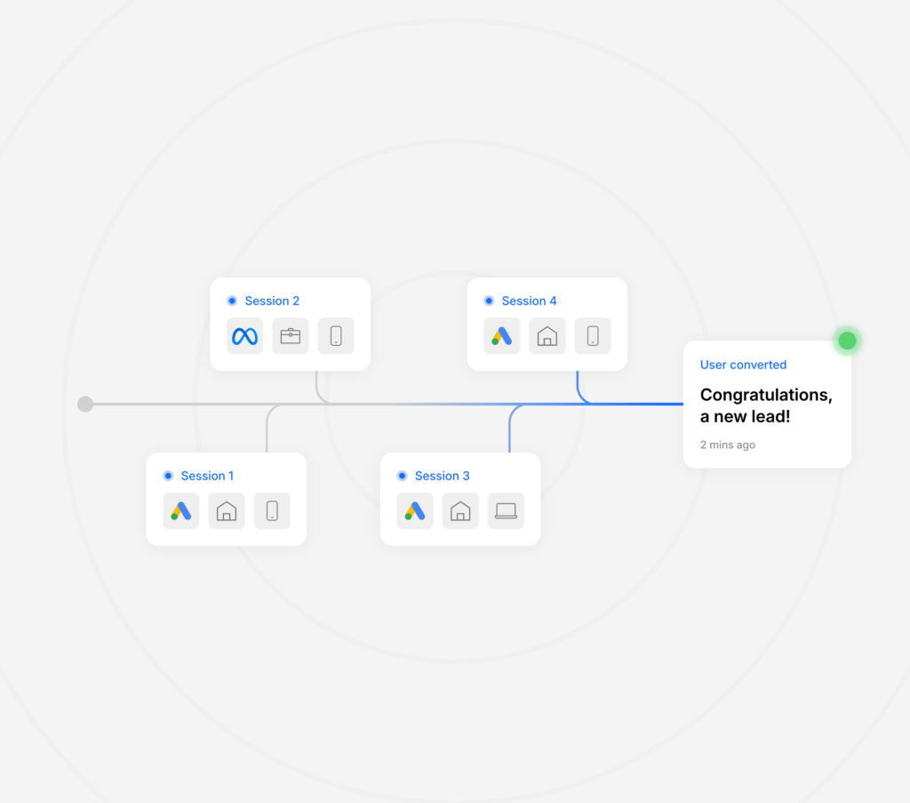Click the green status dot on notification
Image resolution: width=910 pixels, height=803 pixels.
(847, 341)
